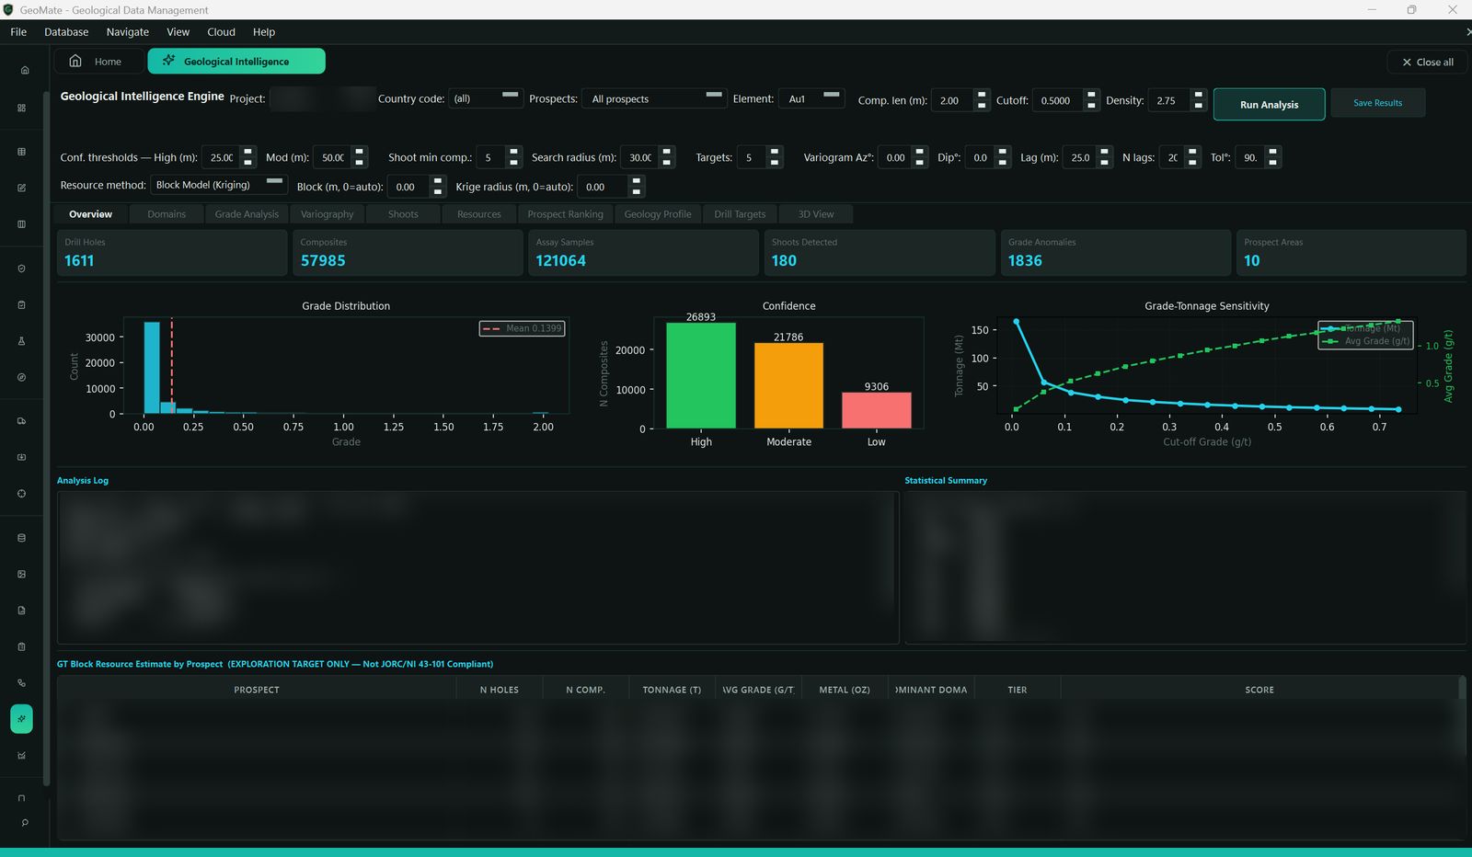Click the home icon in the left sidebar
This screenshot has width=1472, height=857.
click(24, 70)
